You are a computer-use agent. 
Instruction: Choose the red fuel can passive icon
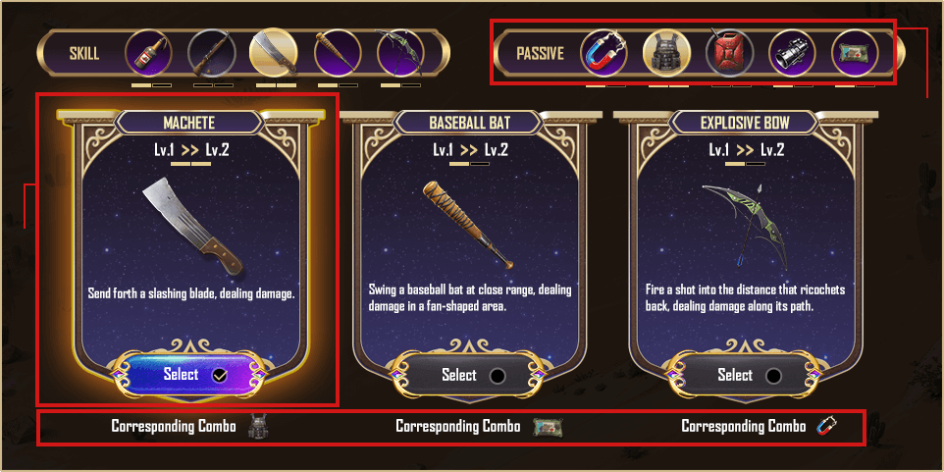click(729, 54)
